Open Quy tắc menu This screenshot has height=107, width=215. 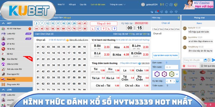pos(83,5)
